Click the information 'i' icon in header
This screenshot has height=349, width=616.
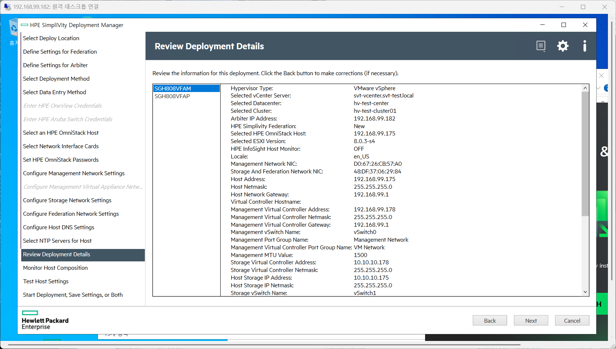coord(585,46)
